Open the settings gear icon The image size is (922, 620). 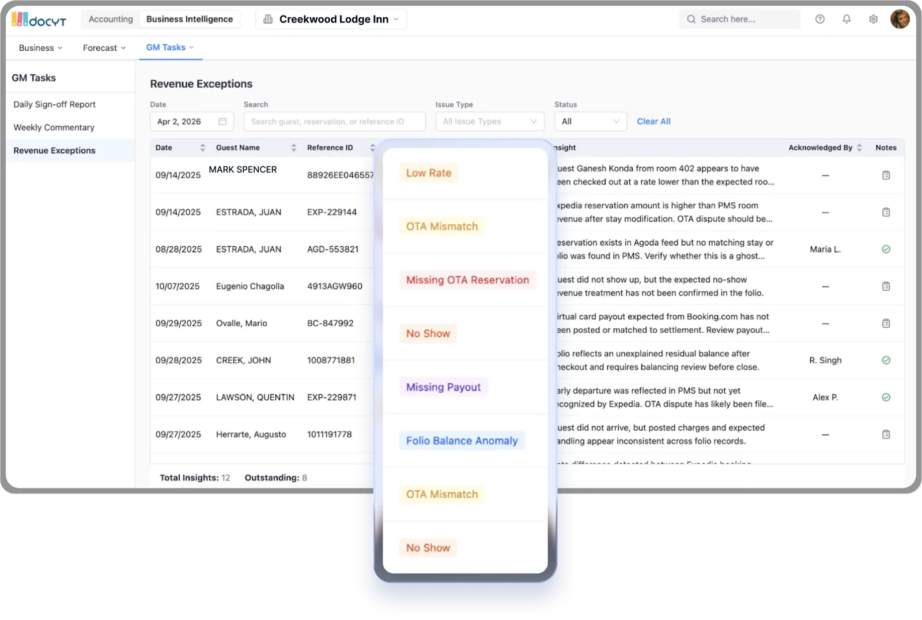(x=874, y=19)
